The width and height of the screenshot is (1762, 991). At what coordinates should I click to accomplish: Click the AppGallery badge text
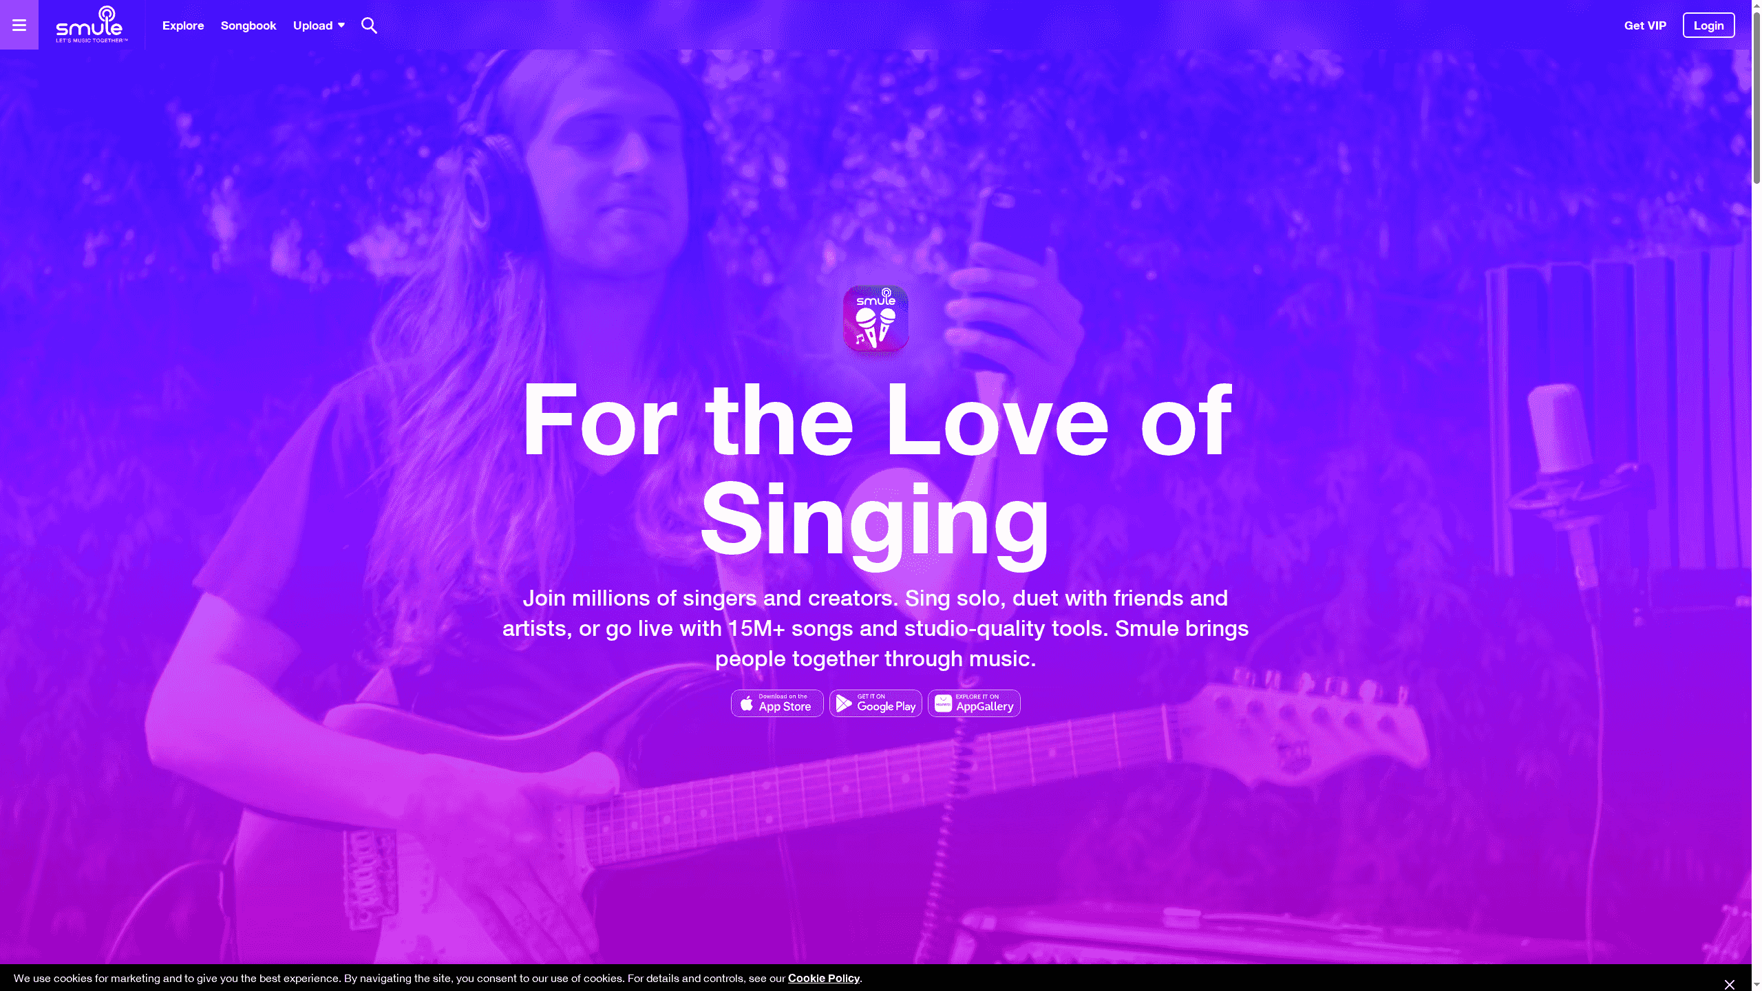[x=984, y=703]
